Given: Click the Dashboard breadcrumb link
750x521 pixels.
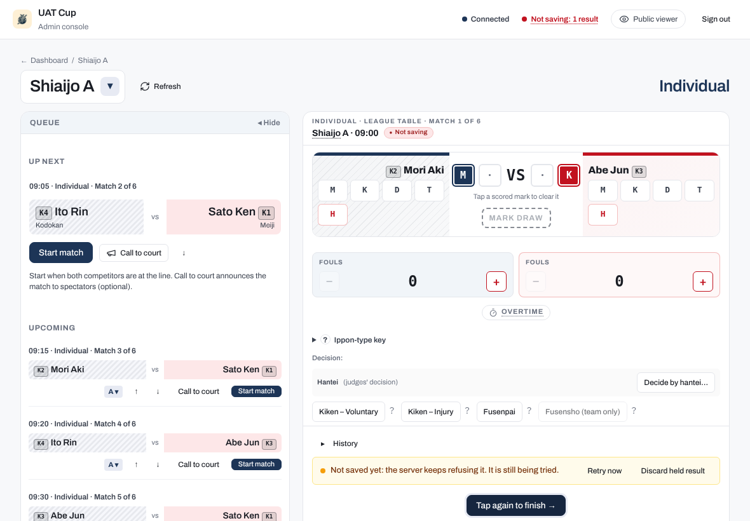Looking at the screenshot, I should point(50,60).
